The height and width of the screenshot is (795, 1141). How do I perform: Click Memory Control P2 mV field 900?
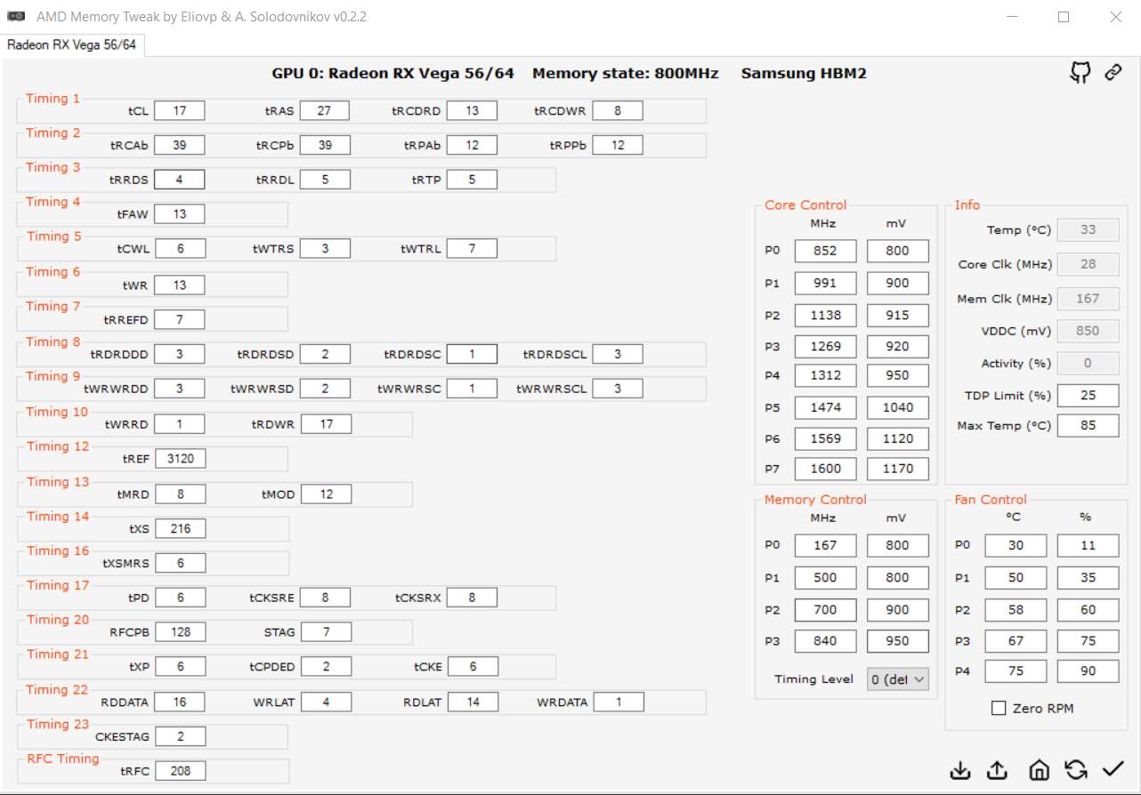click(x=898, y=610)
